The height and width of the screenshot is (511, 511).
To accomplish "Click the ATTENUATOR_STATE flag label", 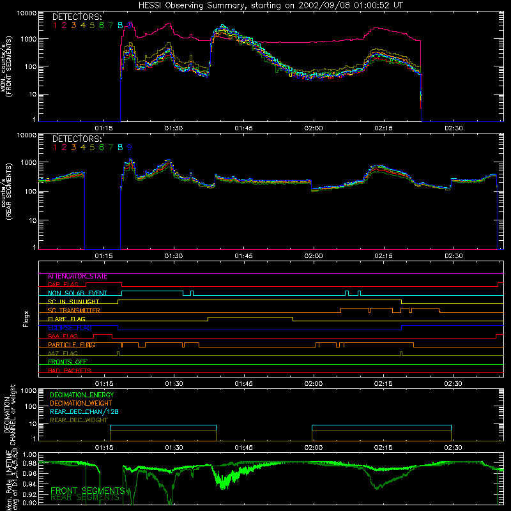I will pyautogui.click(x=77, y=277).
